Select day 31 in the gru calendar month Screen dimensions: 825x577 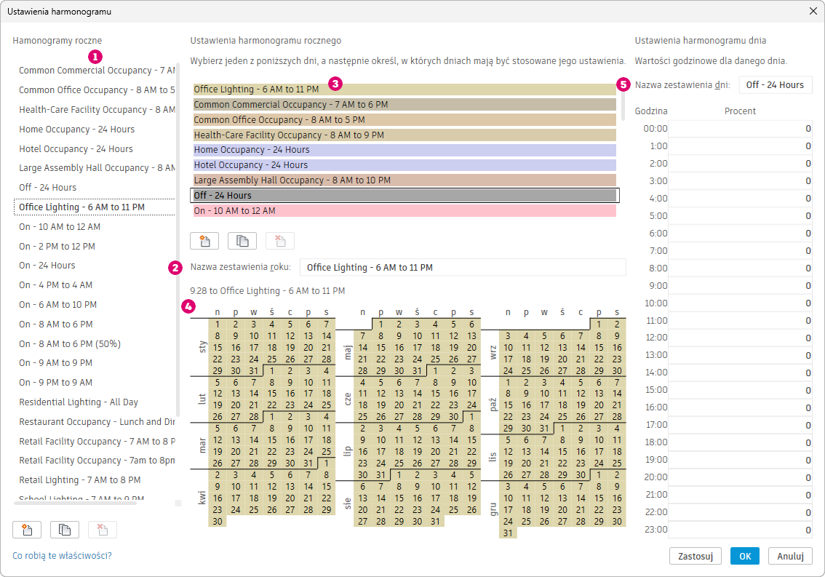pyautogui.click(x=509, y=533)
